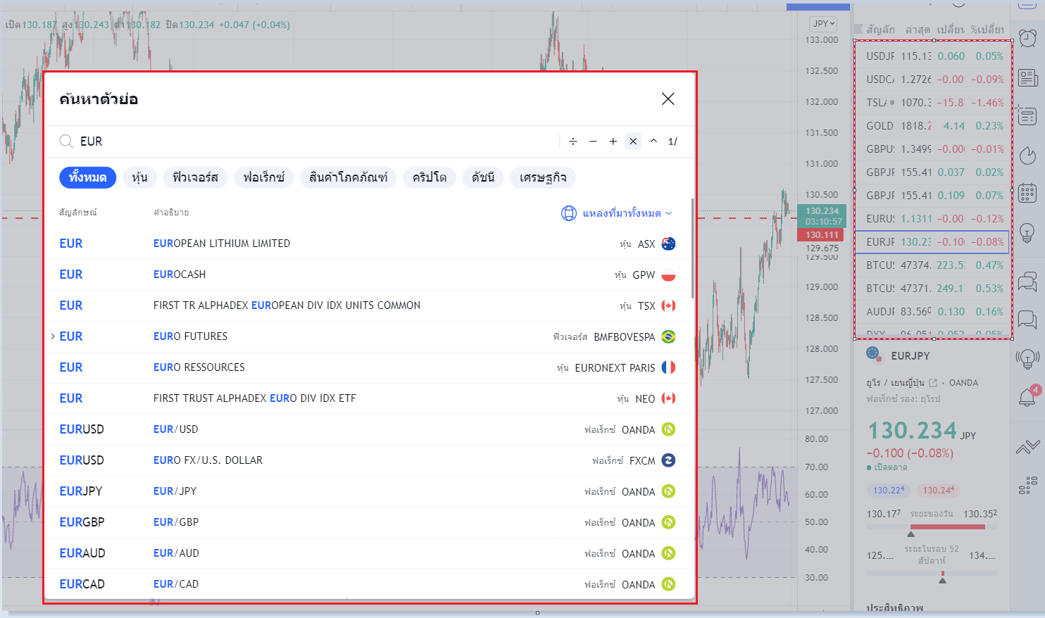The image size is (1045, 618).
Task: Click the BMFBOVESPA Brazil flag icon
Action: (669, 336)
